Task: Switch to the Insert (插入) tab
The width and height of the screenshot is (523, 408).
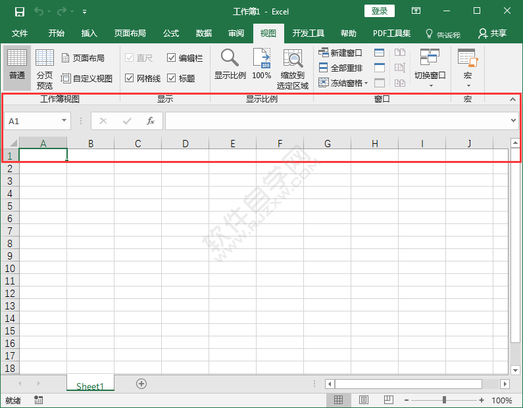Action: point(89,34)
